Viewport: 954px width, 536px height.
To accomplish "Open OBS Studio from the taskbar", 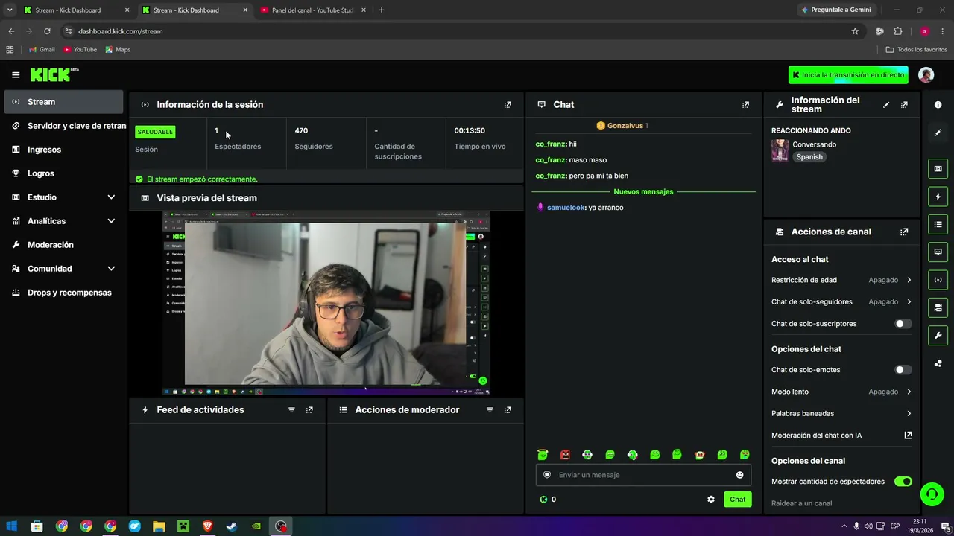I will (281, 526).
